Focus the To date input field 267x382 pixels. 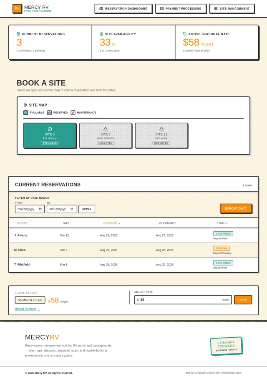61,209
